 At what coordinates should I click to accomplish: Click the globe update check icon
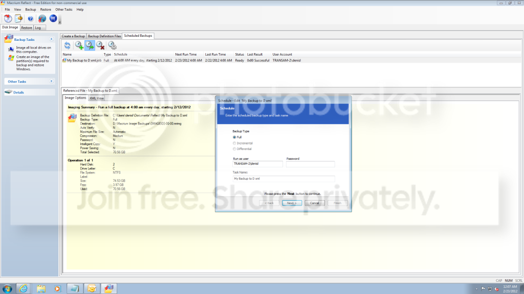[42, 18]
